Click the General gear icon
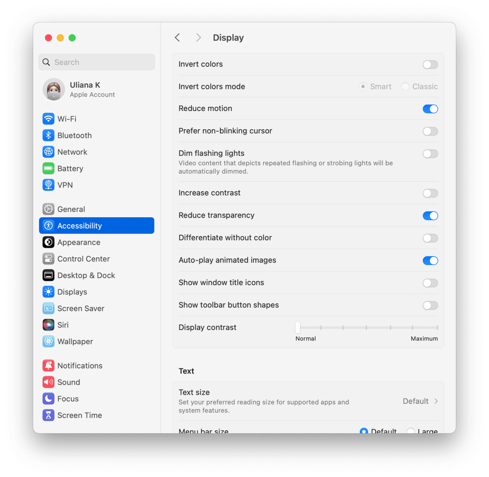 click(48, 209)
